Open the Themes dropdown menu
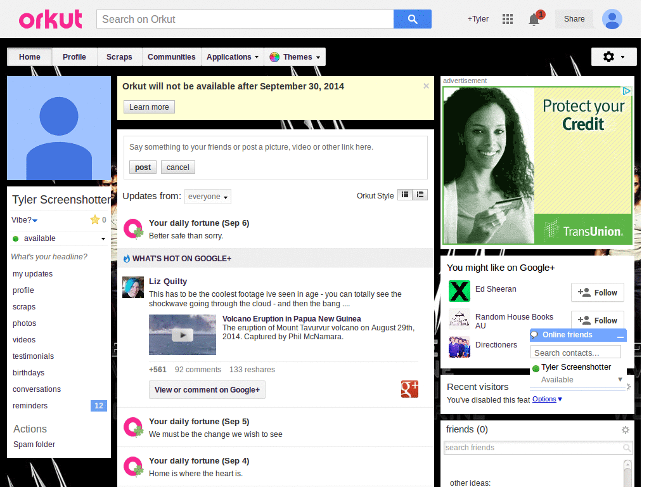Screen dimensions: 649x487 click(295, 56)
